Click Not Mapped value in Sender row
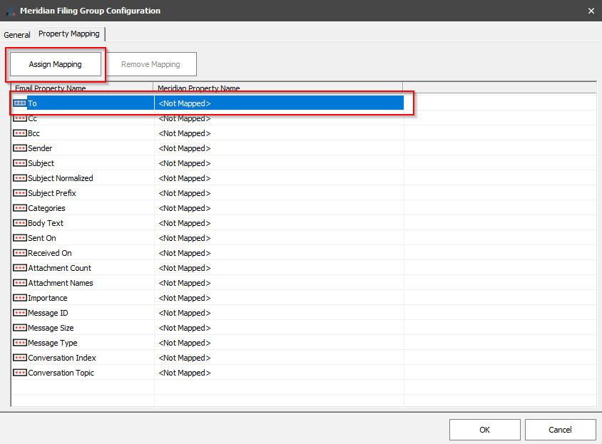Image resolution: width=602 pixels, height=444 pixels. 185,148
